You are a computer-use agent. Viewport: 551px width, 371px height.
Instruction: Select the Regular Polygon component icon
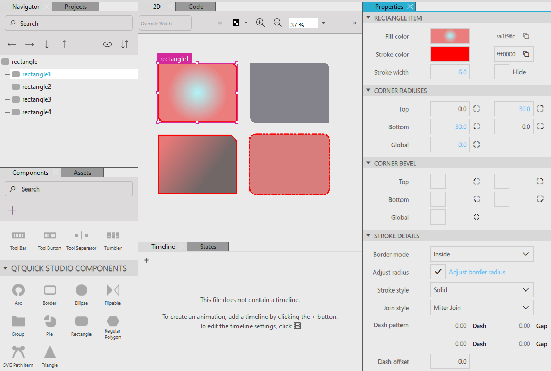coord(113,321)
